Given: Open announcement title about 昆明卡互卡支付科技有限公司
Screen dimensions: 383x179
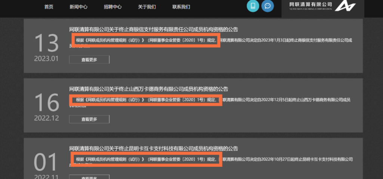Looking at the screenshot, I should tap(154, 148).
